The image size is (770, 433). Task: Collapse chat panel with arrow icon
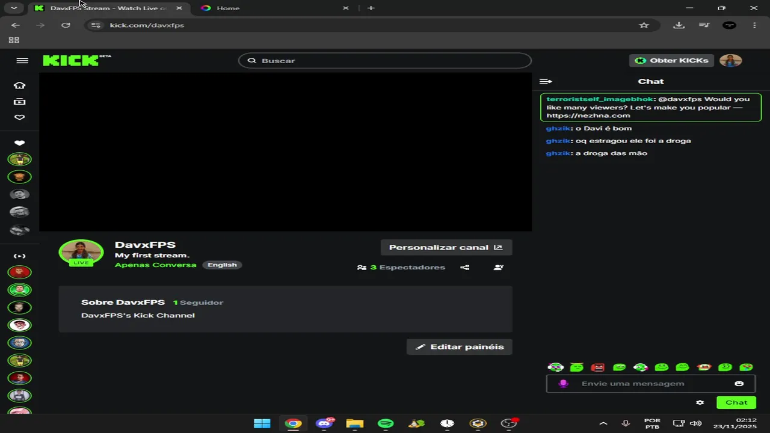click(546, 81)
